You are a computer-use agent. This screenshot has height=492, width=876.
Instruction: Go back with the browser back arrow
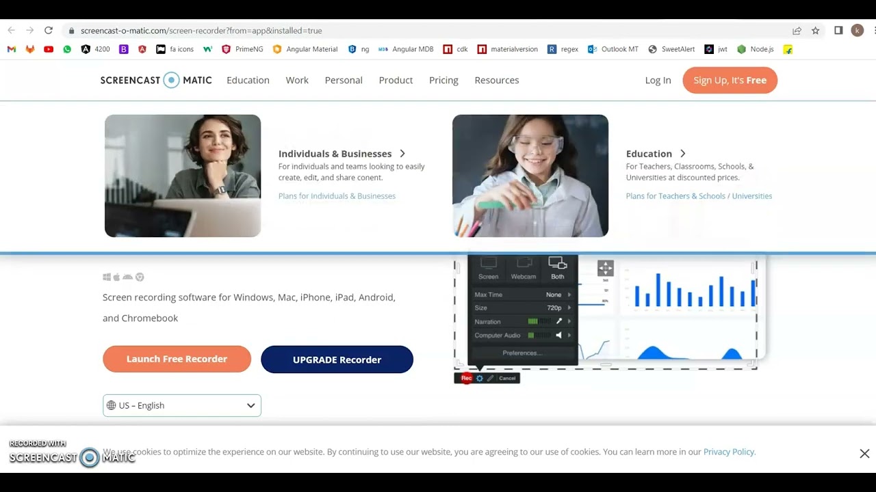[11, 31]
